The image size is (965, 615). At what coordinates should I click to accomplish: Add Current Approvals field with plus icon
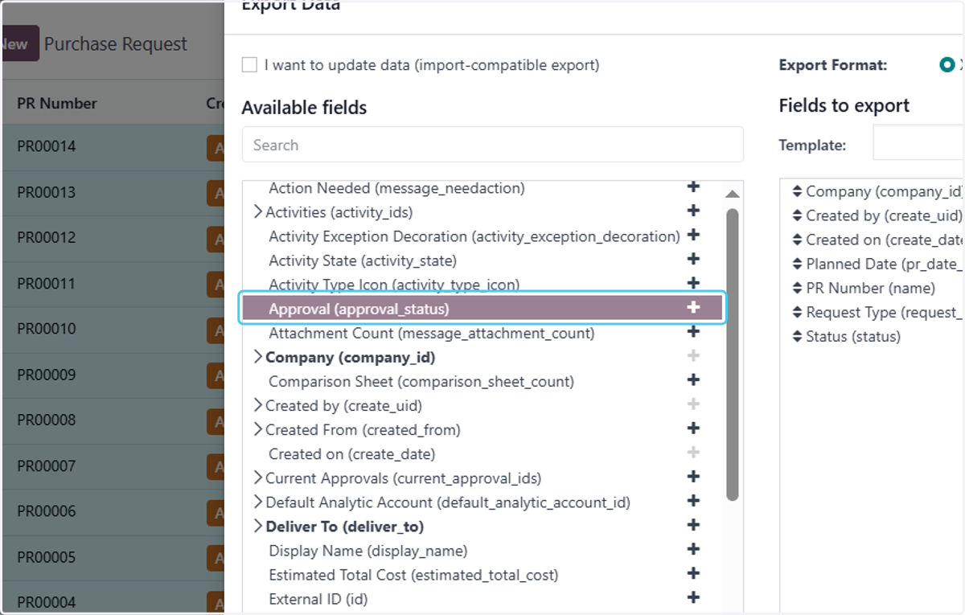pos(693,476)
